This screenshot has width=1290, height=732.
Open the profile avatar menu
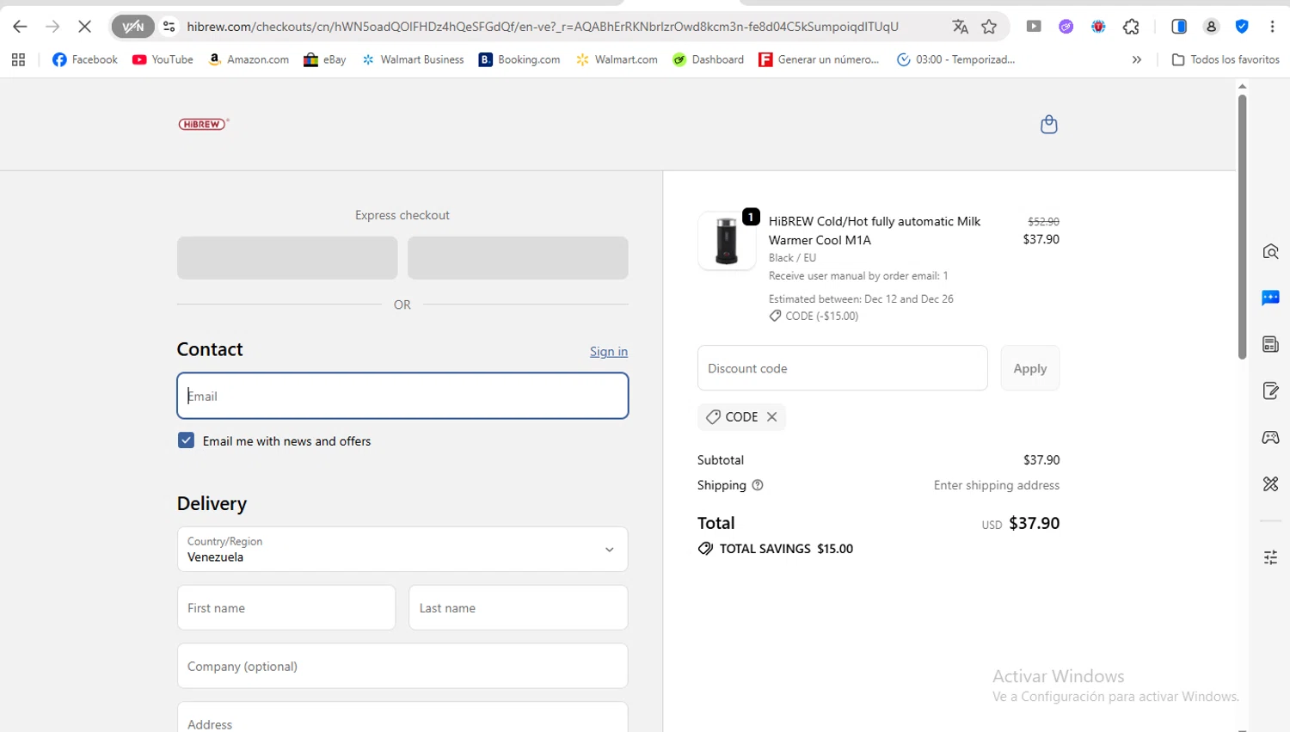1211,27
